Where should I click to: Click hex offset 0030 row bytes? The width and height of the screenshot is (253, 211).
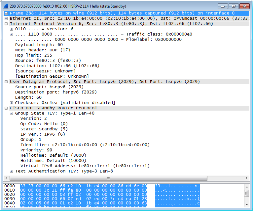(84, 199)
